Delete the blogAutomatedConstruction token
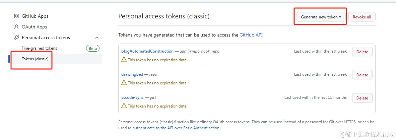396x140 pixels. [x=362, y=52]
